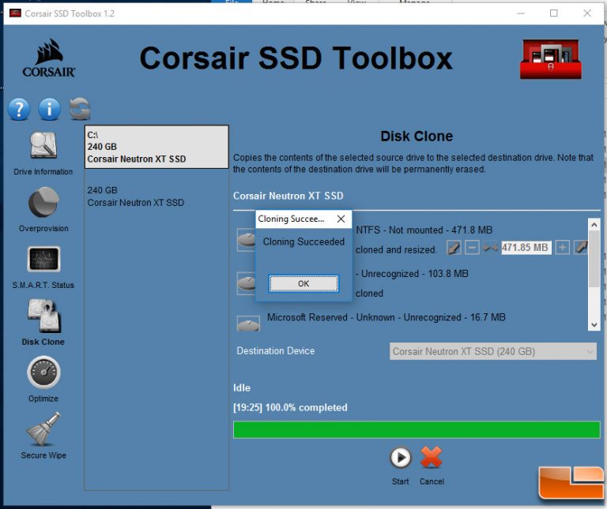This screenshot has width=607, height=509.
Task: Click the Drive Information label
Action: (x=43, y=171)
